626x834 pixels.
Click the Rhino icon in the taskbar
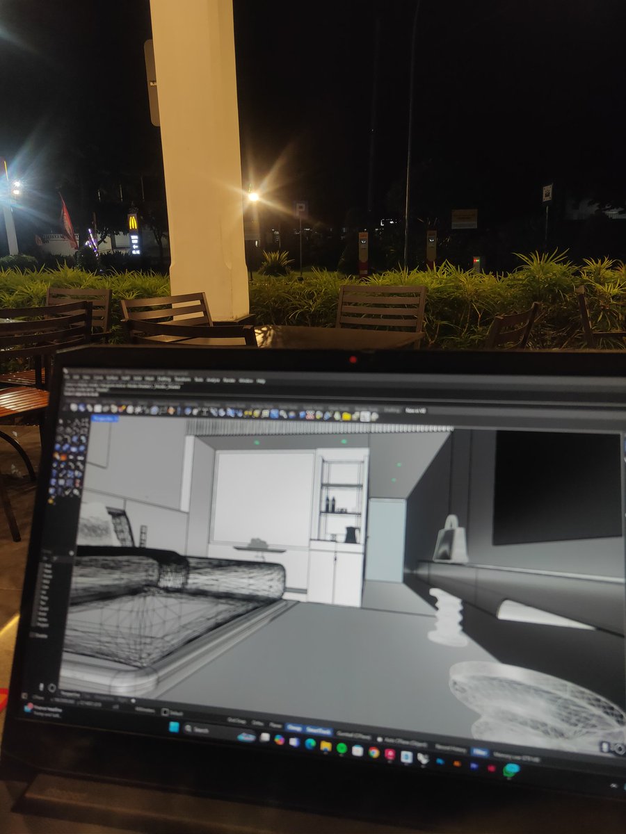point(423,758)
